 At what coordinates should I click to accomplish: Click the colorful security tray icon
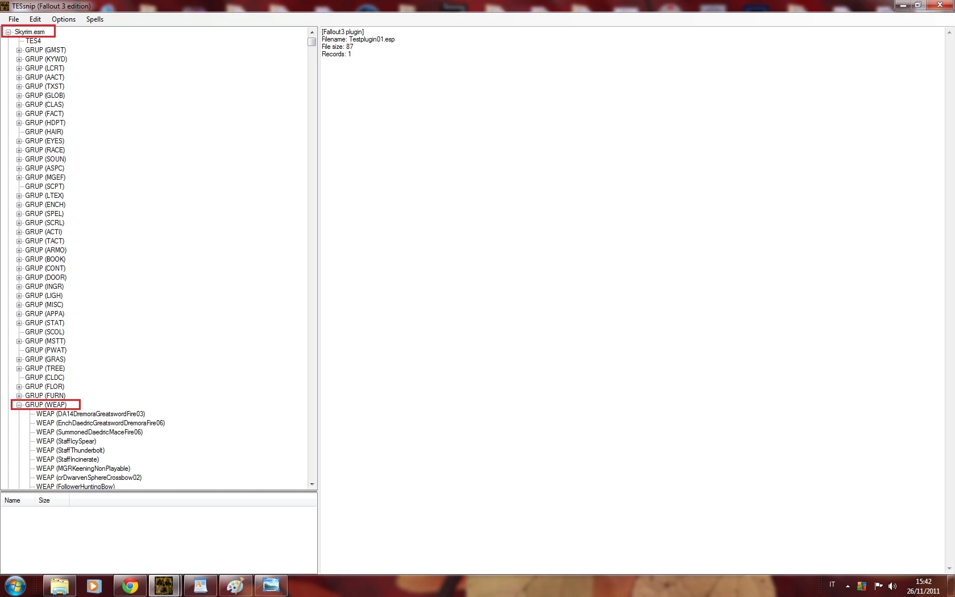(x=862, y=586)
